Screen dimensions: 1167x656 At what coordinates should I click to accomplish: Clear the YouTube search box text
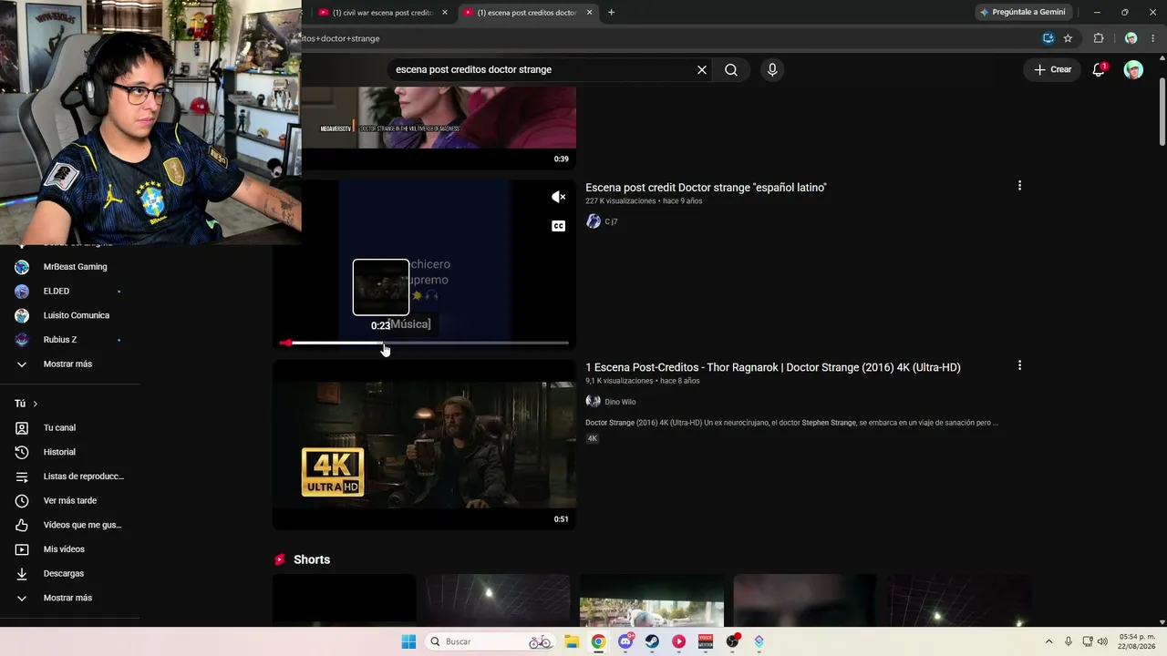tap(702, 69)
